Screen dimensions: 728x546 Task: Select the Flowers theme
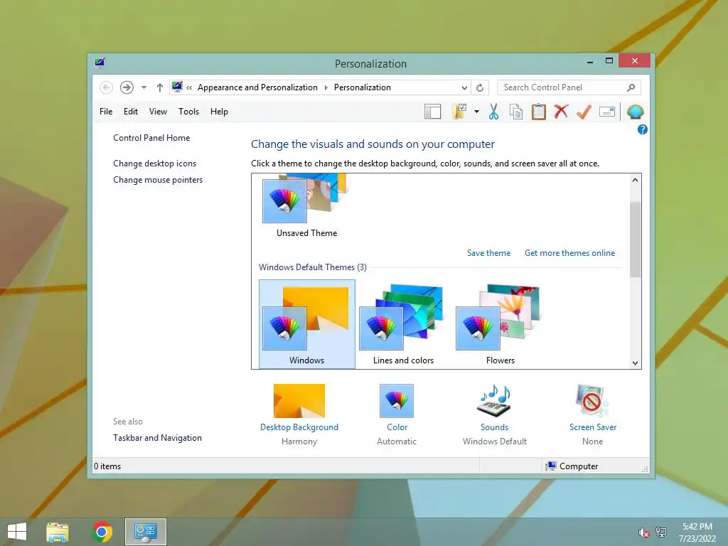pyautogui.click(x=500, y=324)
